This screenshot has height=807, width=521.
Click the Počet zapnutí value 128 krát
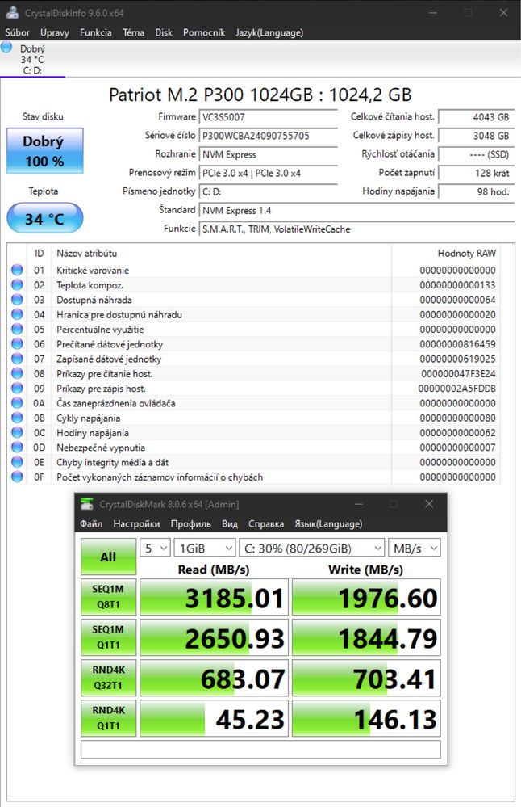click(x=475, y=174)
